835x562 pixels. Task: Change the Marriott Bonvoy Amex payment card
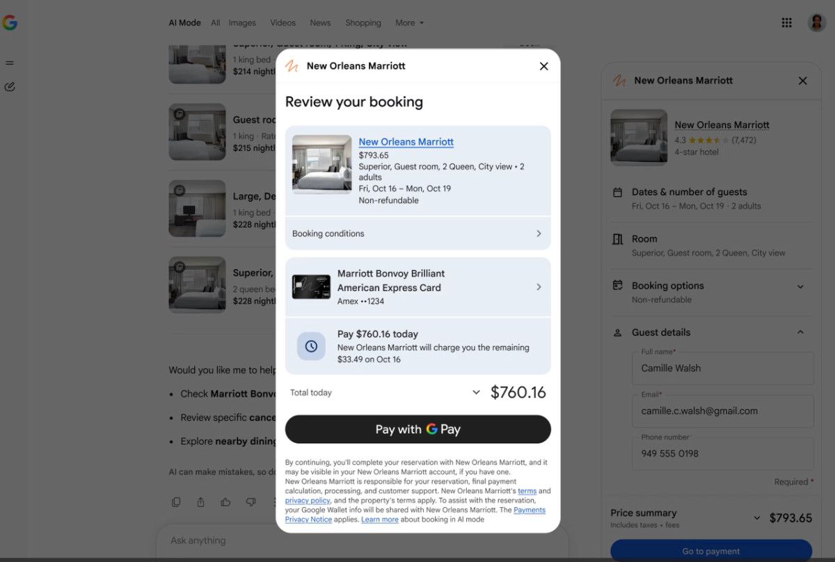(417, 287)
